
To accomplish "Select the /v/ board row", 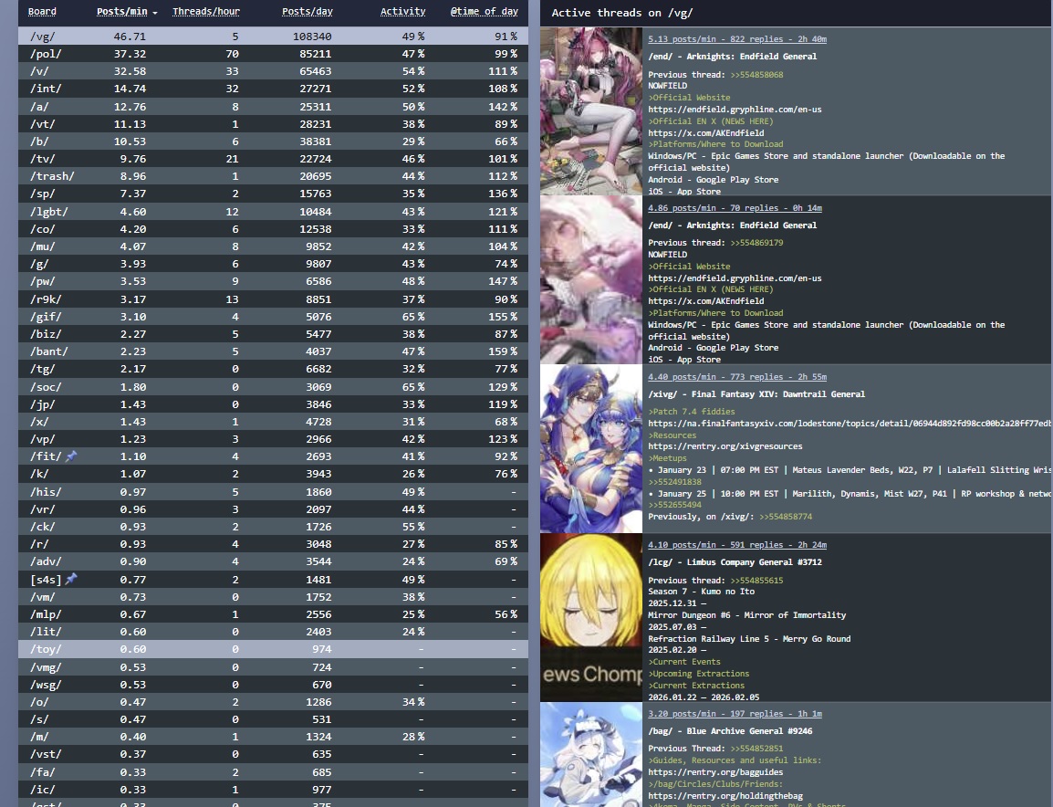I will click(x=274, y=71).
